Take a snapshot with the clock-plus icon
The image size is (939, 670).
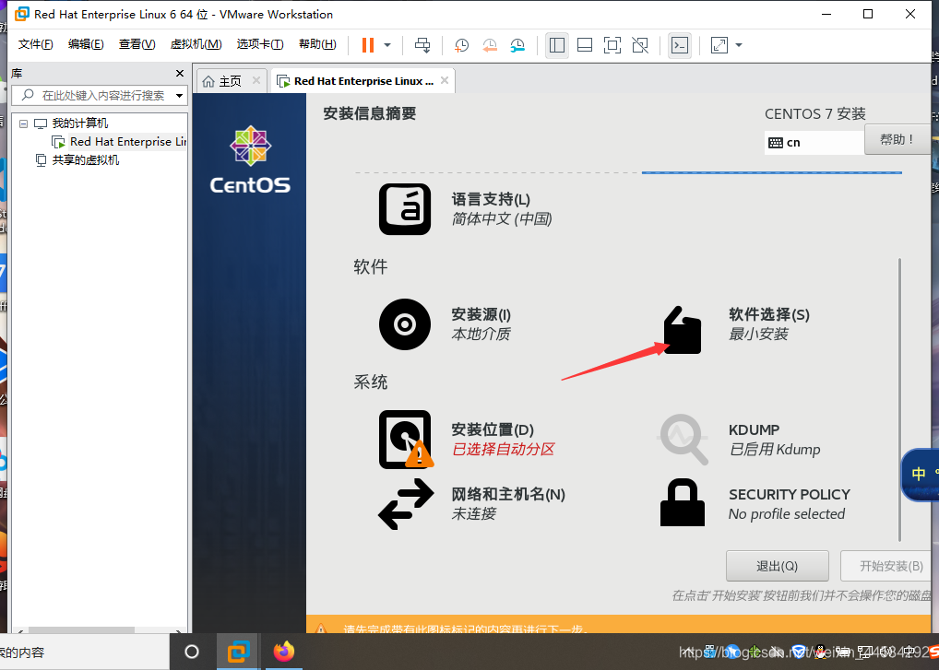tap(461, 45)
